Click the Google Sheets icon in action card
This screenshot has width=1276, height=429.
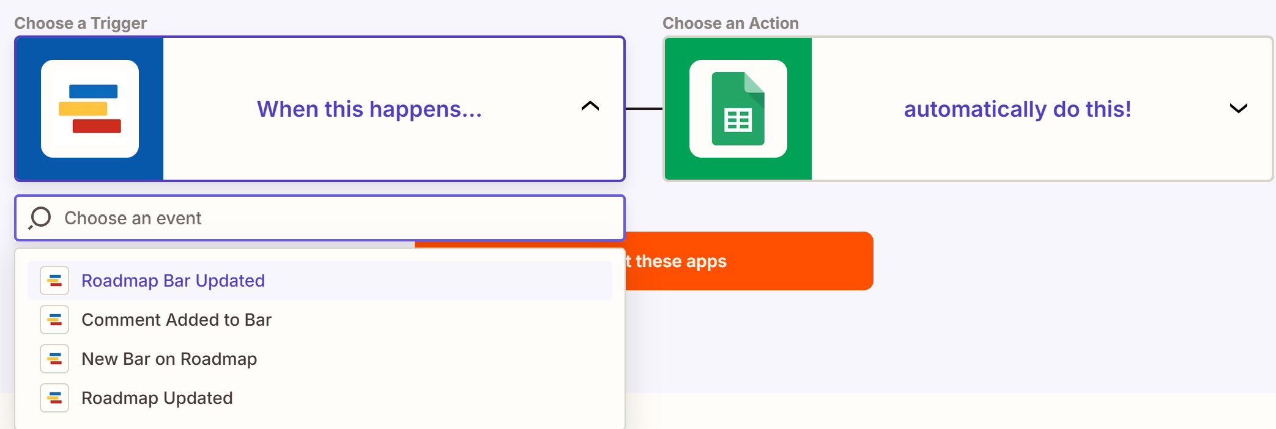738,109
